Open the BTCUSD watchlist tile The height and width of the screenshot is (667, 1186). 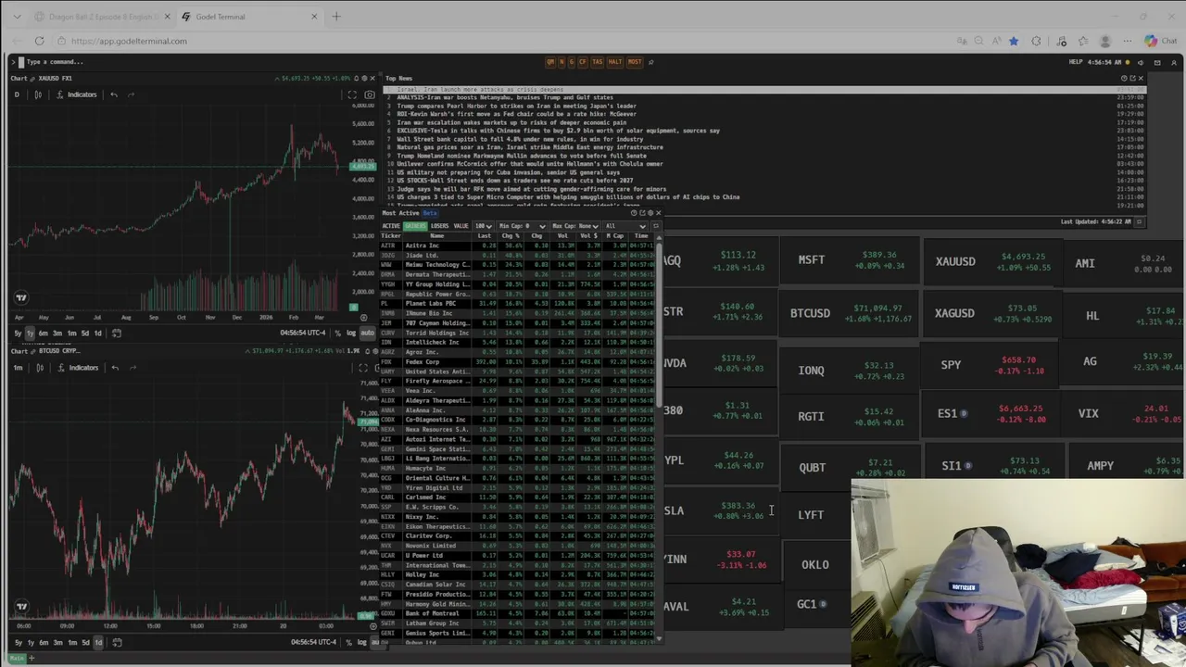point(850,313)
